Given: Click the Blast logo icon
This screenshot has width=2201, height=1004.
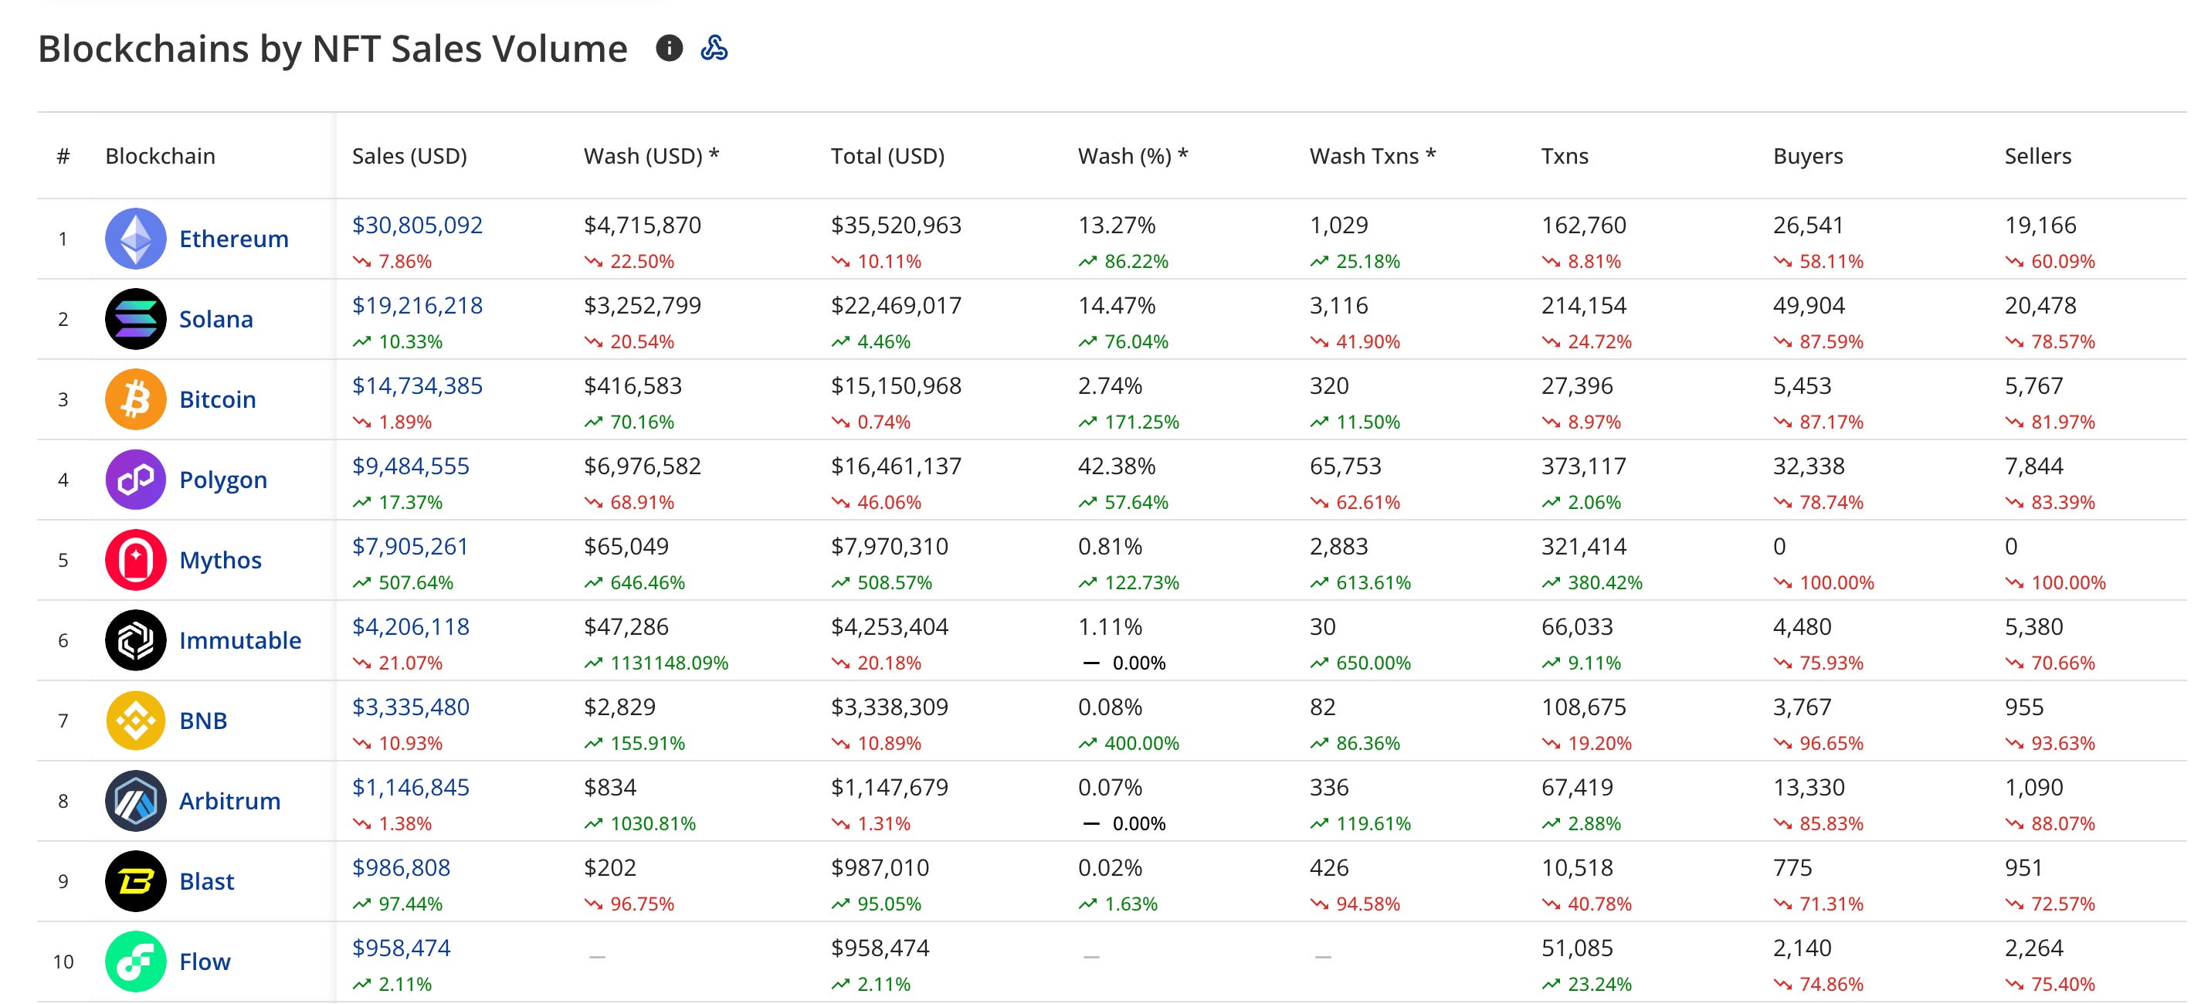Looking at the screenshot, I should click(135, 881).
